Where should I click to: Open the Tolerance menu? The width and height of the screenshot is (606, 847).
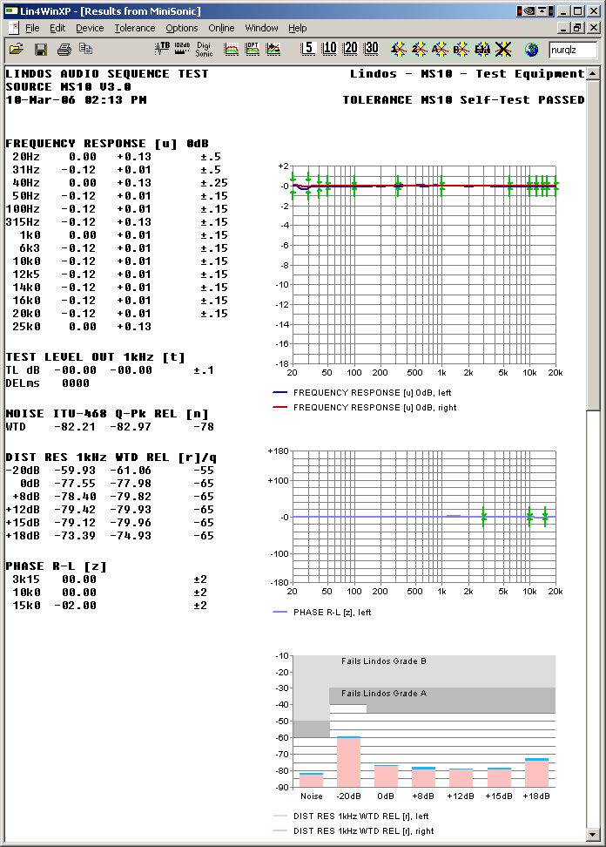coord(134,28)
